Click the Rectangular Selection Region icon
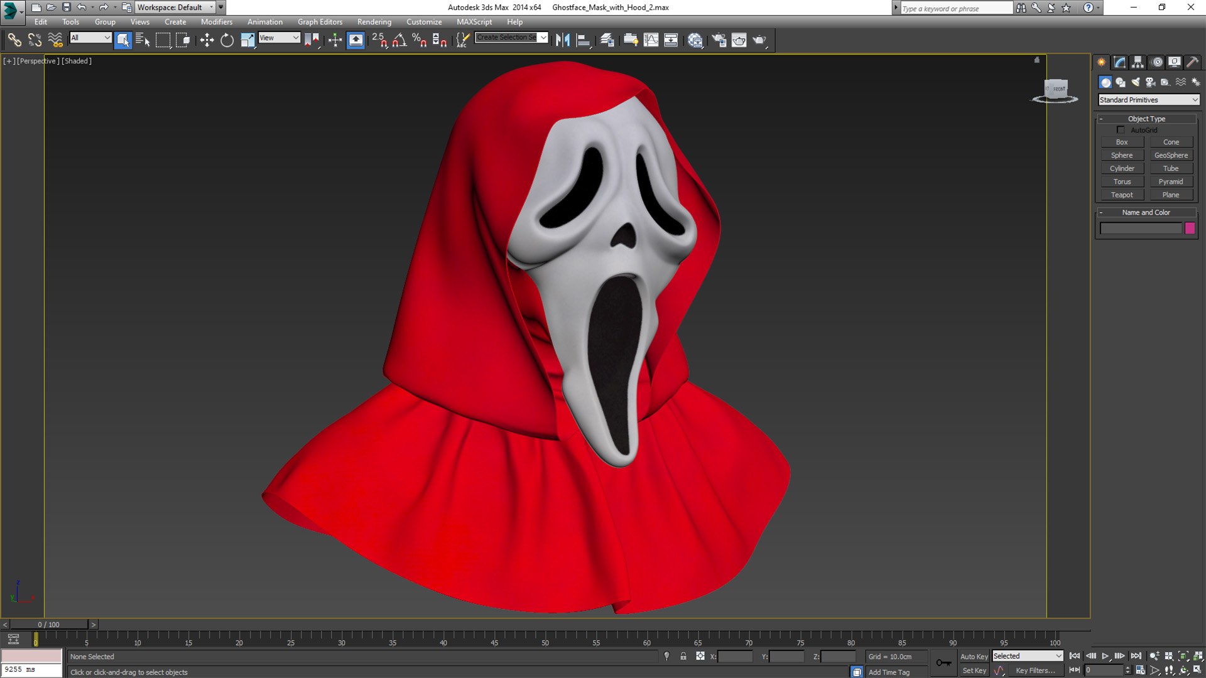 tap(163, 40)
